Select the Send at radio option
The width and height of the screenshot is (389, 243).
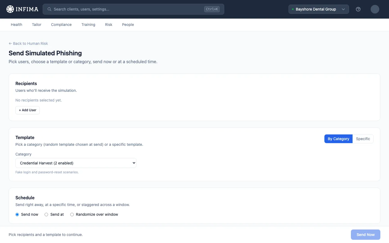(46, 214)
